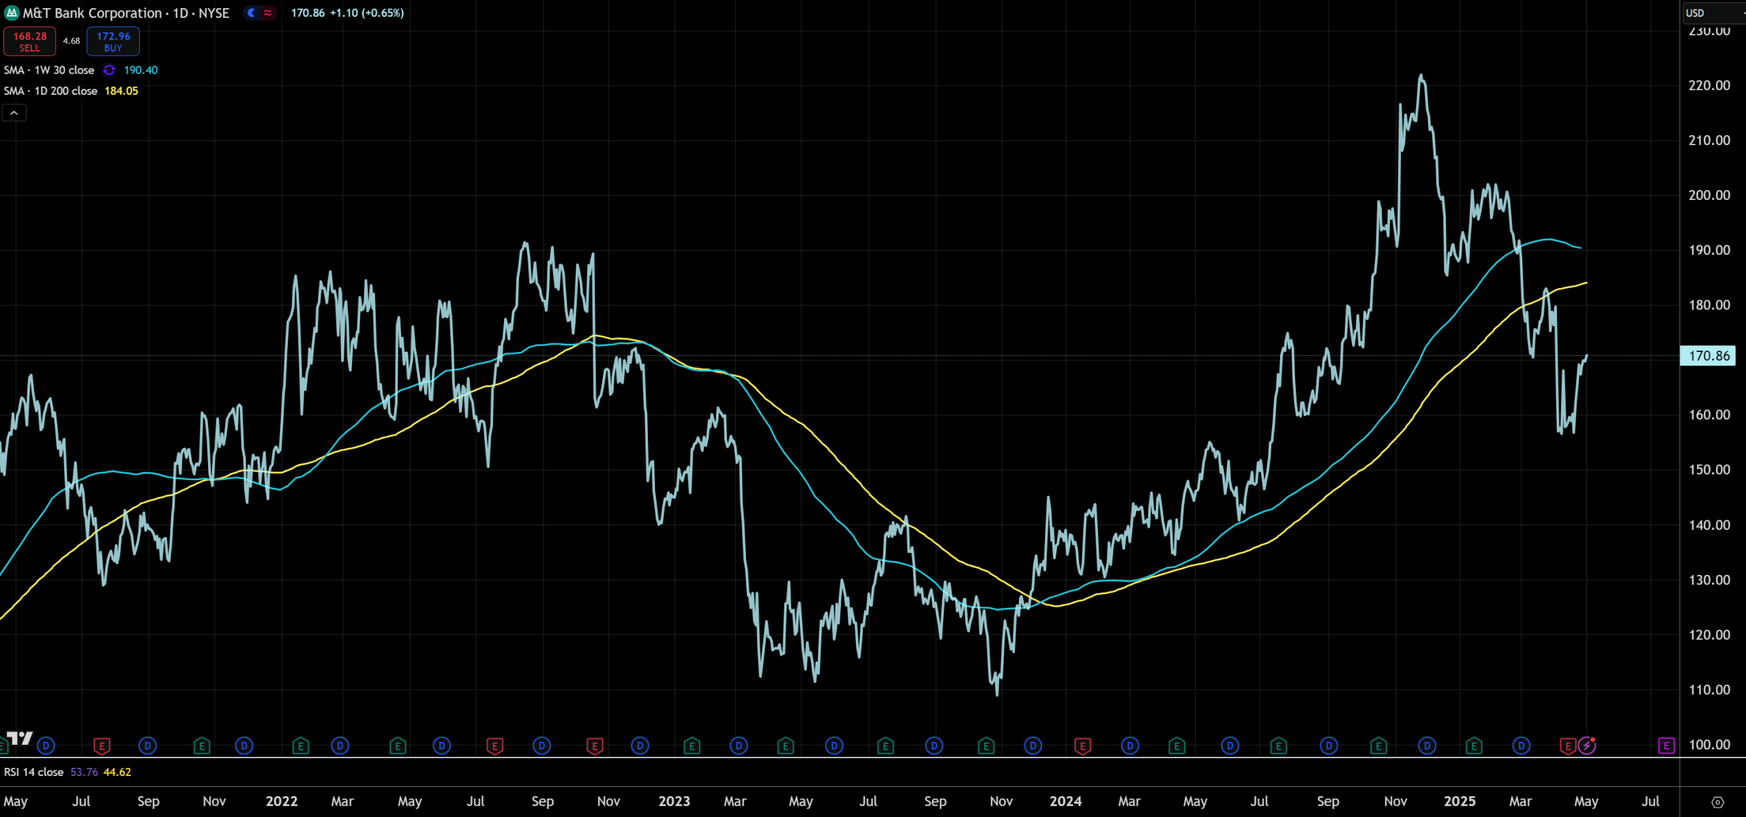Image resolution: width=1746 pixels, height=817 pixels.
Task: Click the post-market moon indicator icon
Action: [x=252, y=13]
